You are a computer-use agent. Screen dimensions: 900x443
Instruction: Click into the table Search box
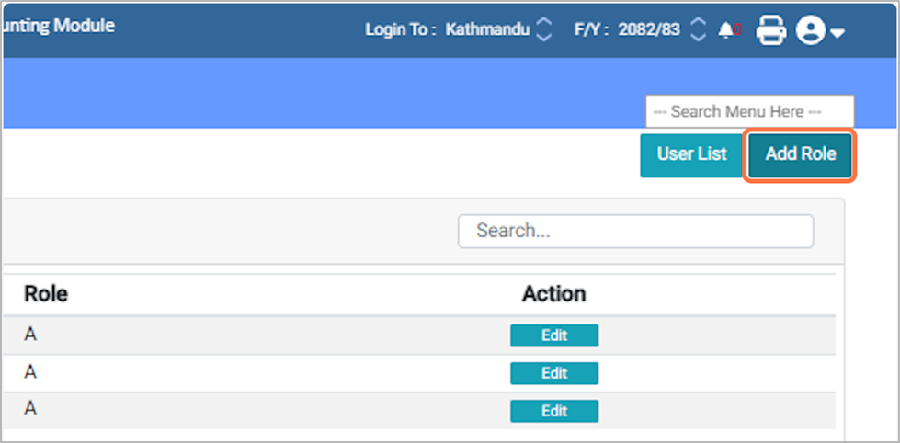pos(635,231)
